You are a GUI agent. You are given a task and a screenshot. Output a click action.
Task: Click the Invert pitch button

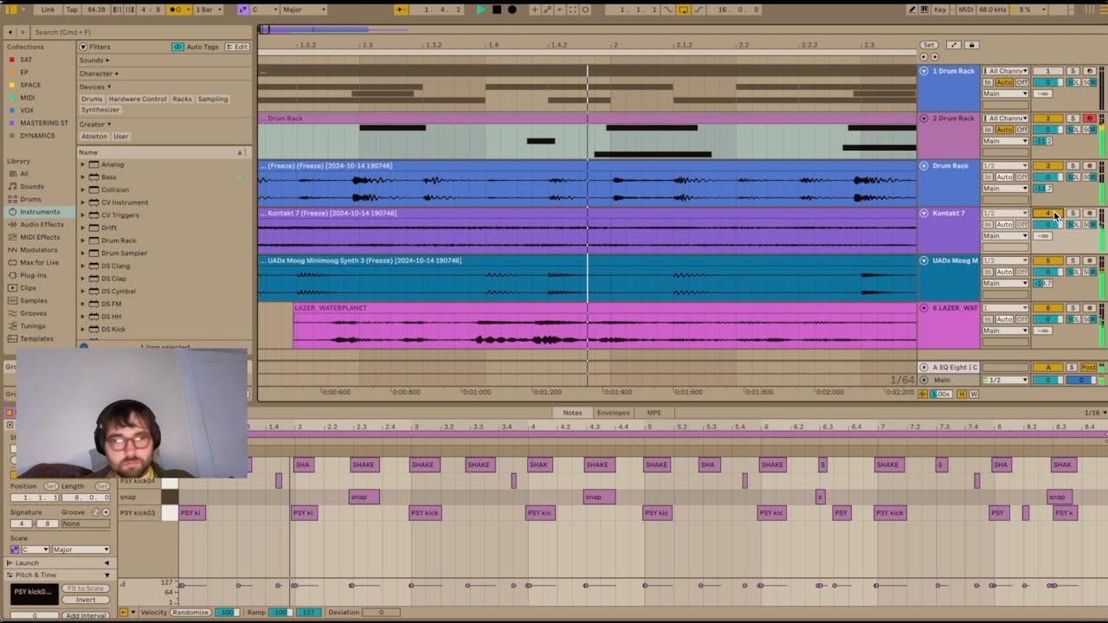[86, 600]
